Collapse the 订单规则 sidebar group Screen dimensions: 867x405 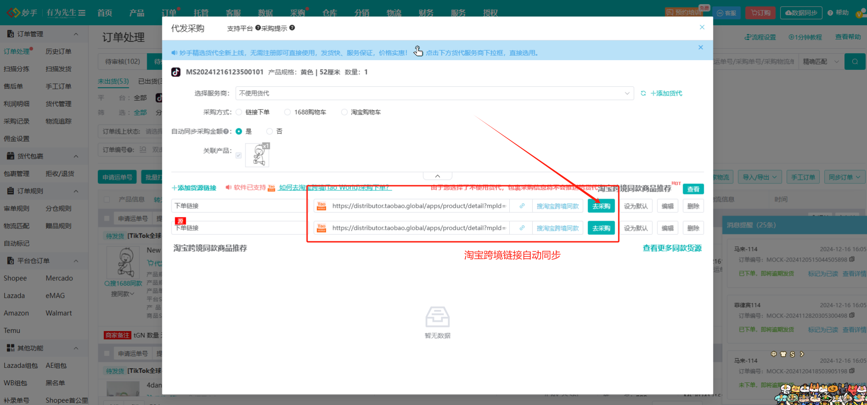click(76, 191)
